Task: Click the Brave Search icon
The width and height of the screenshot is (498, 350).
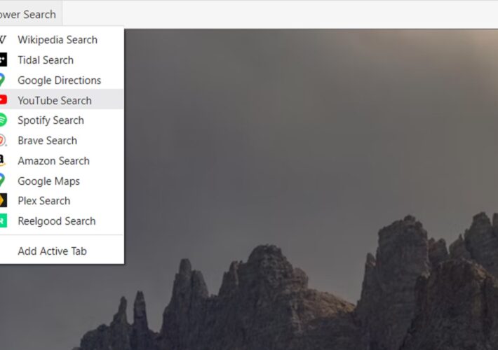Action: pos(3,141)
